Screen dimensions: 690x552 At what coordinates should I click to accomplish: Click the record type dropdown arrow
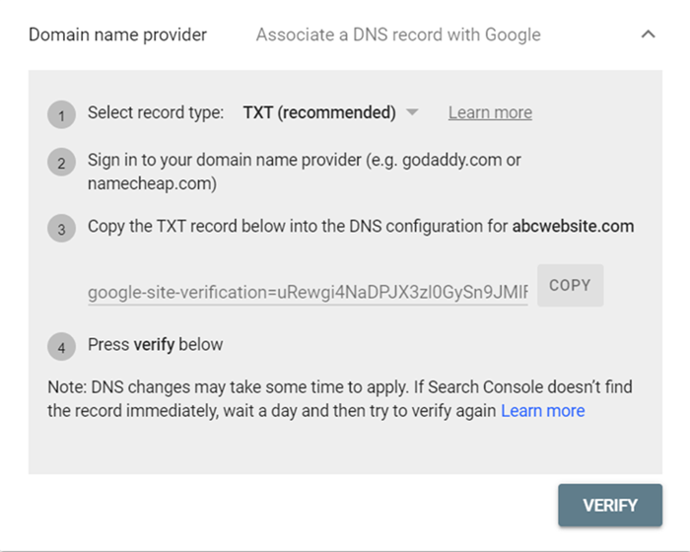point(412,112)
